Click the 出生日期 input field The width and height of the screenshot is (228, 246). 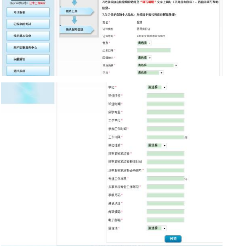(x=153, y=50)
